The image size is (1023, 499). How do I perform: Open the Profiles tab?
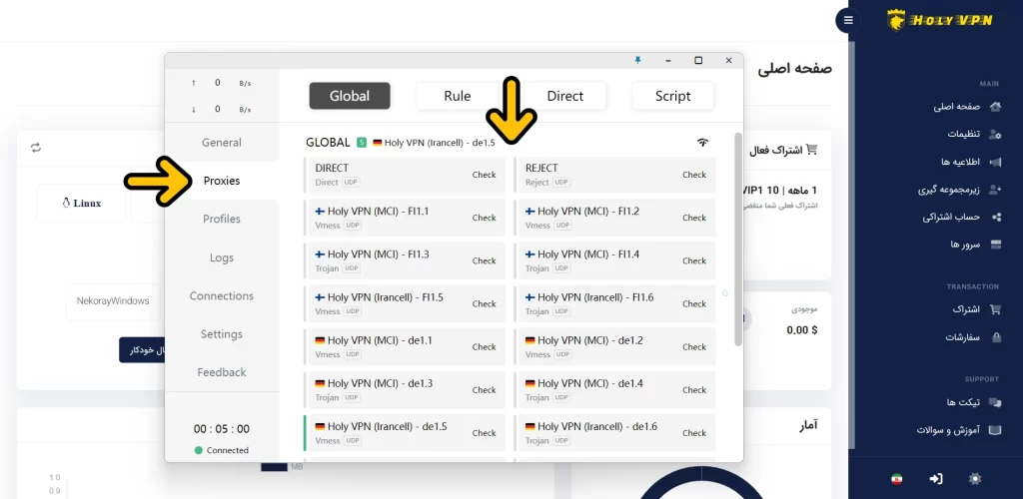pyautogui.click(x=222, y=219)
